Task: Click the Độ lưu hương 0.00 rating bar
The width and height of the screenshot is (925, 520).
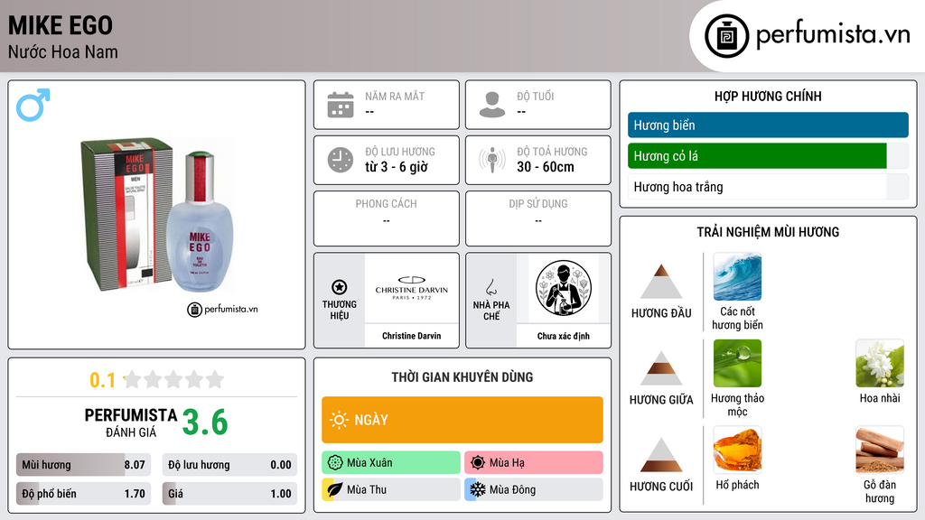Action: click(x=229, y=465)
